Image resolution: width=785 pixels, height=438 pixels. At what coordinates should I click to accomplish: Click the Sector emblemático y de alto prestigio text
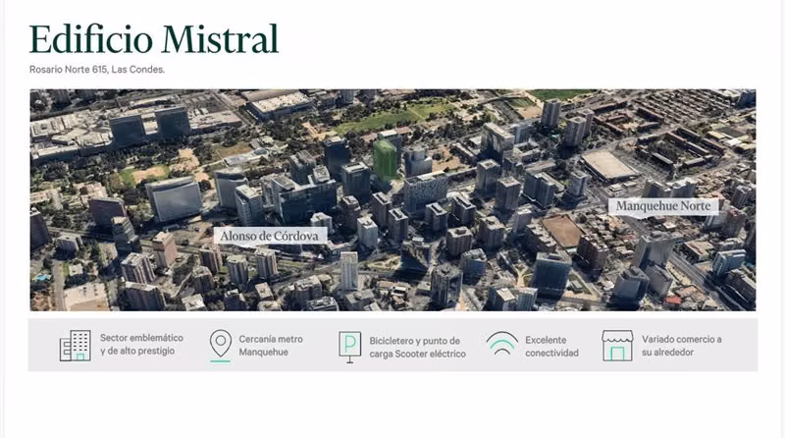pos(141,345)
